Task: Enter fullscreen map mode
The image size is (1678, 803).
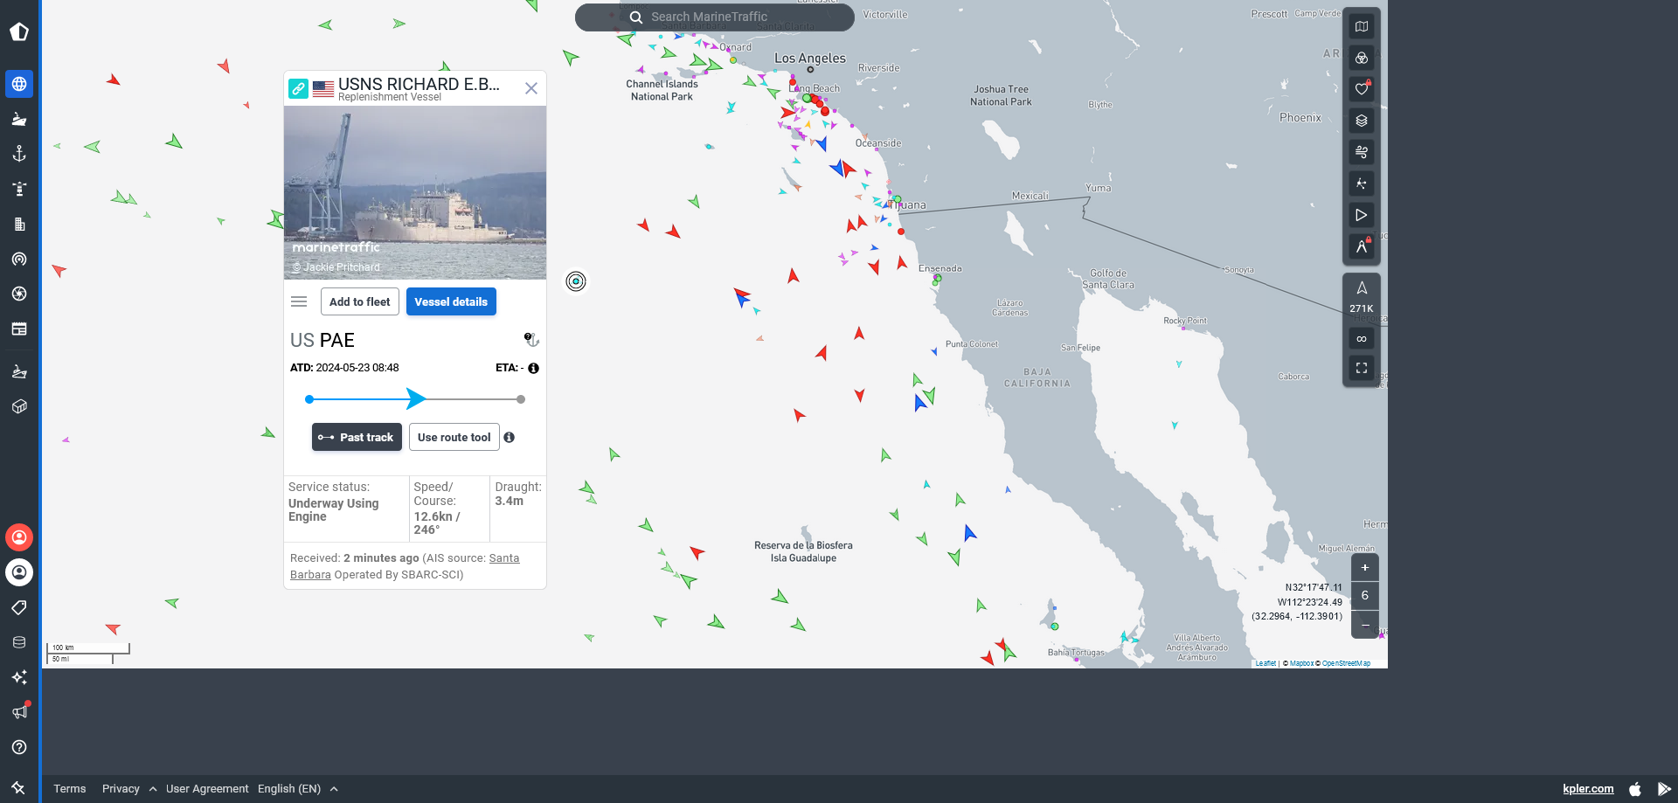Action: (1362, 368)
